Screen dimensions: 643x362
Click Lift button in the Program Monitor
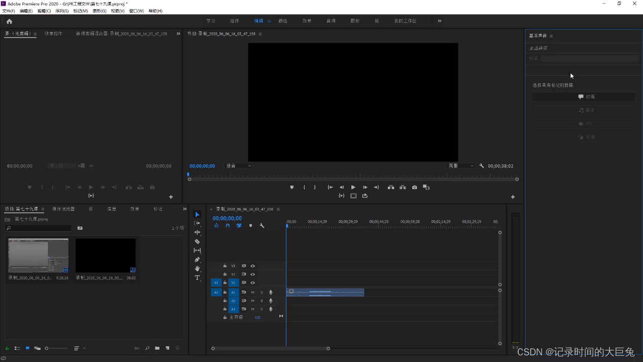click(x=391, y=187)
